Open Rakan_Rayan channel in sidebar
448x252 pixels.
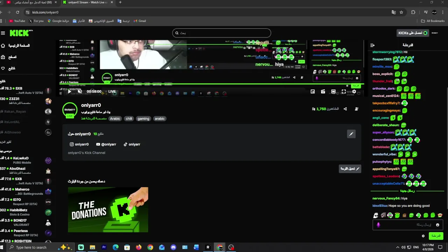pos(26,111)
